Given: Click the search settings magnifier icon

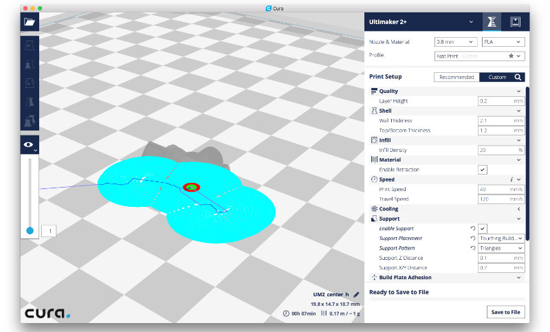Looking at the screenshot, I should point(518,77).
